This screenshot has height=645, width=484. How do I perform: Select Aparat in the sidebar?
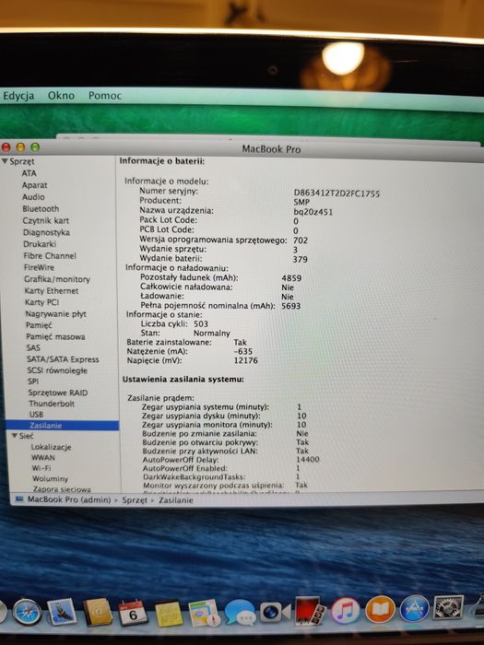click(x=35, y=185)
